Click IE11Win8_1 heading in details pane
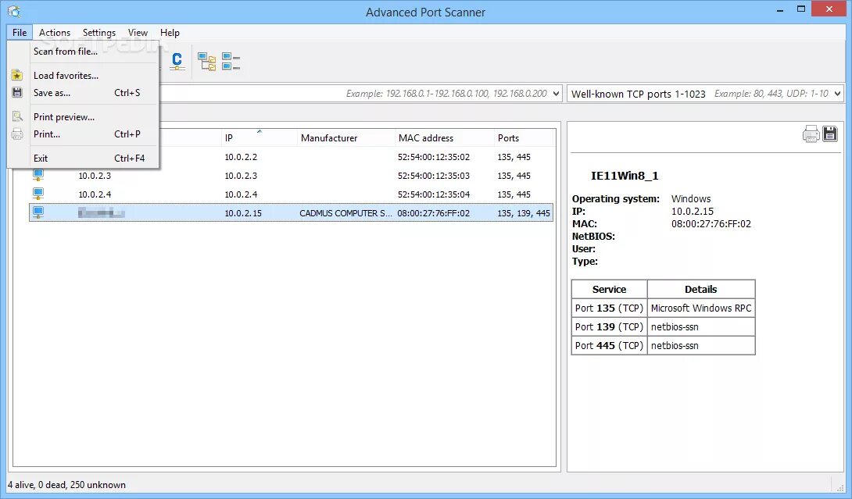852x499 pixels. (625, 176)
